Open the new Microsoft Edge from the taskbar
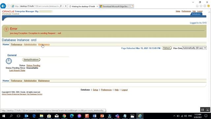The height and width of the screenshot is (119, 211). pos(72,116)
